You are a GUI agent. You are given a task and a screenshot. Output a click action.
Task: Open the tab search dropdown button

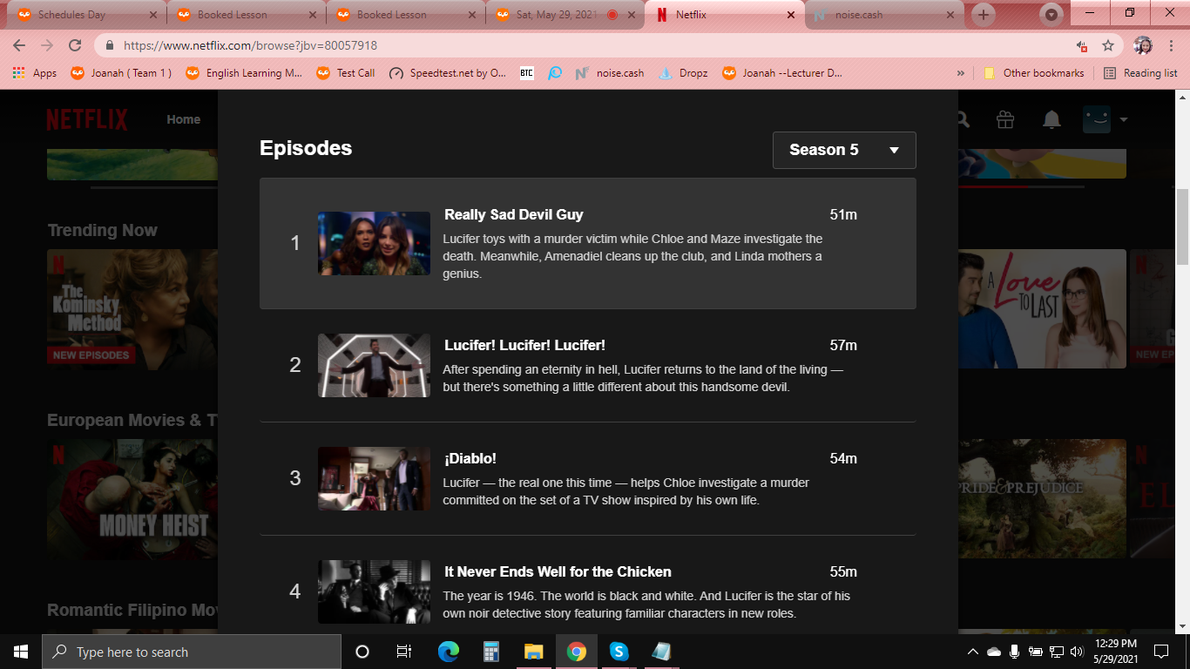coord(1052,15)
